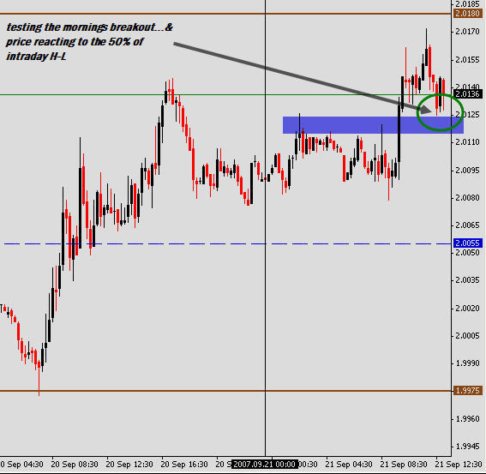The image size is (486, 474).
Task: Click the brown 2.0180 price tag
Action: pyautogui.click(x=468, y=14)
